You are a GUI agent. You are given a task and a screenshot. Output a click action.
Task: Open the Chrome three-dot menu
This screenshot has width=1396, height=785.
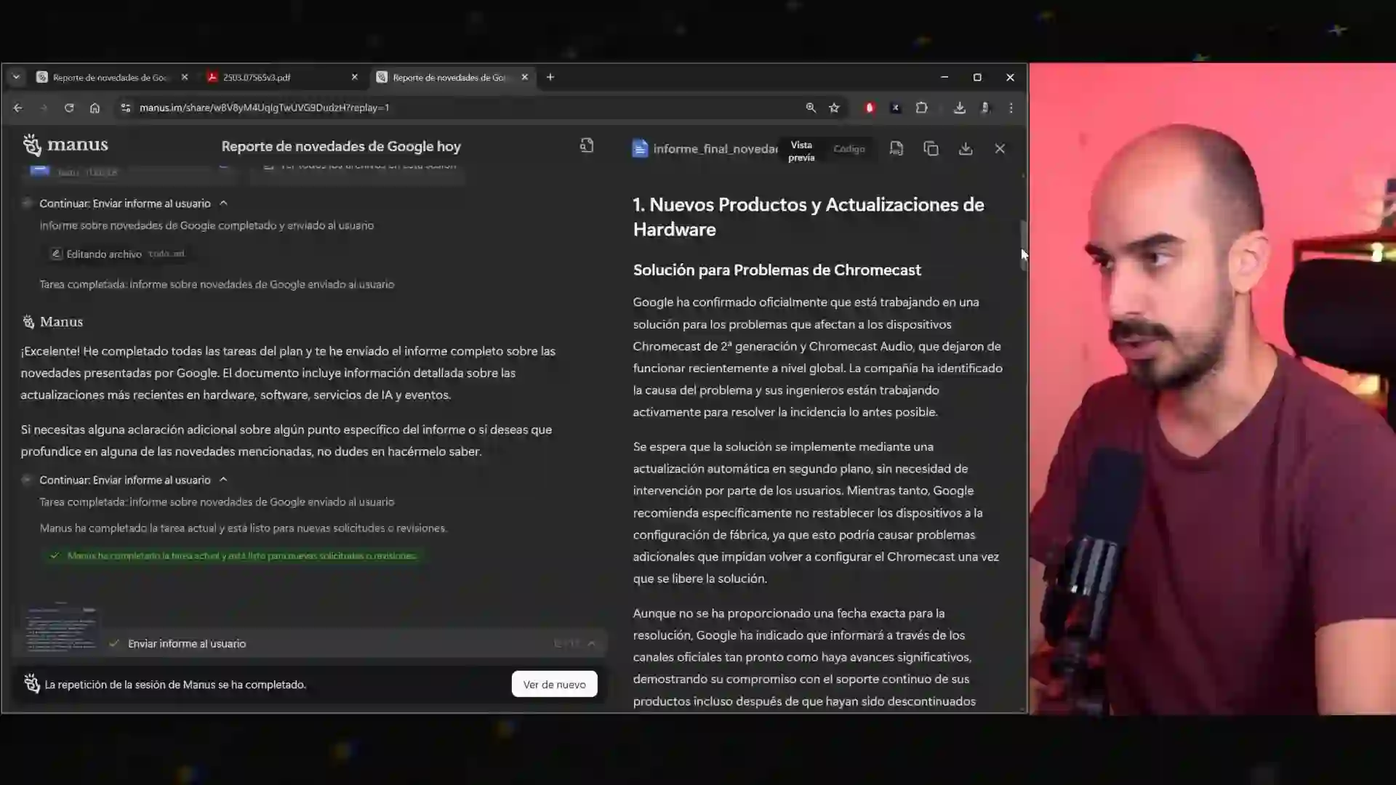point(1011,108)
